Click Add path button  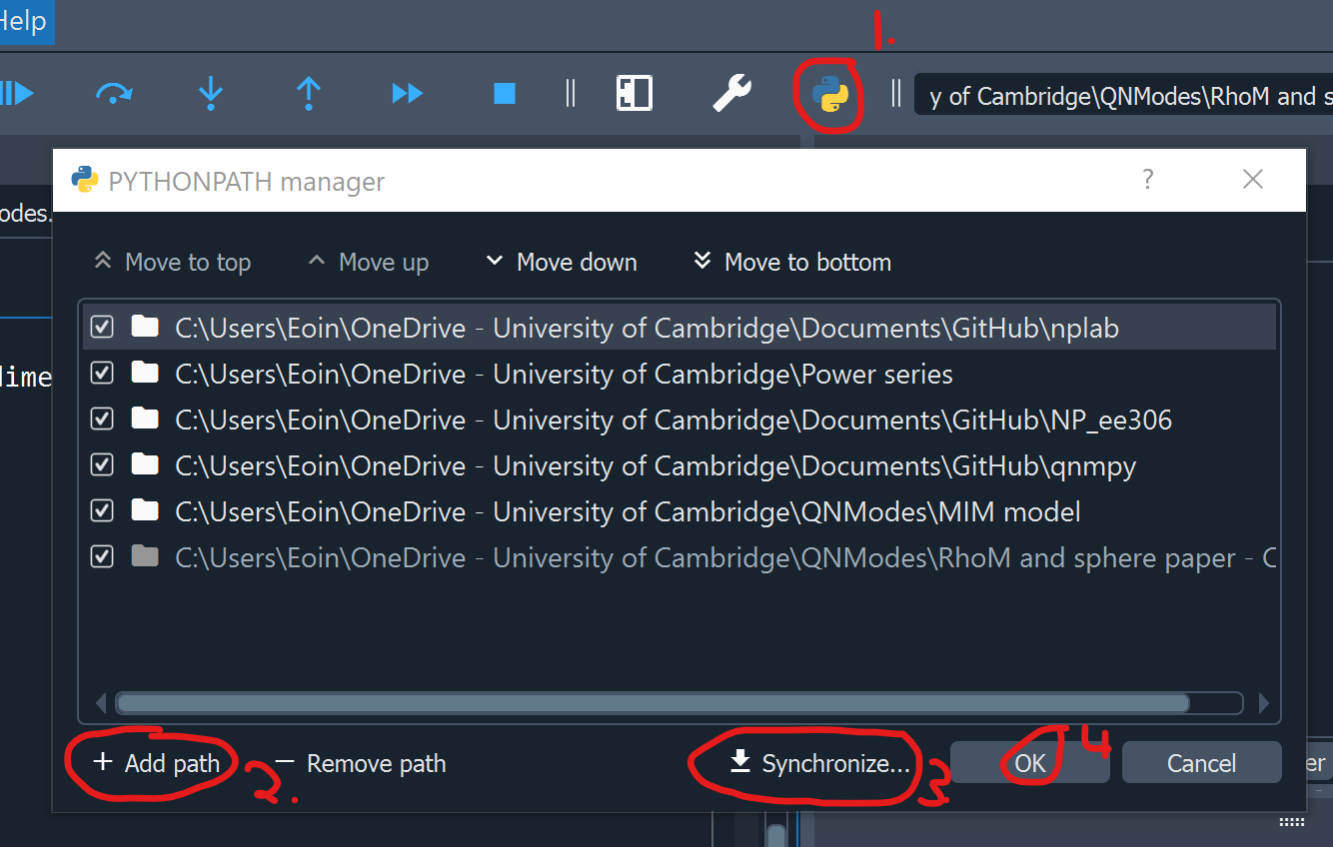tap(156, 763)
